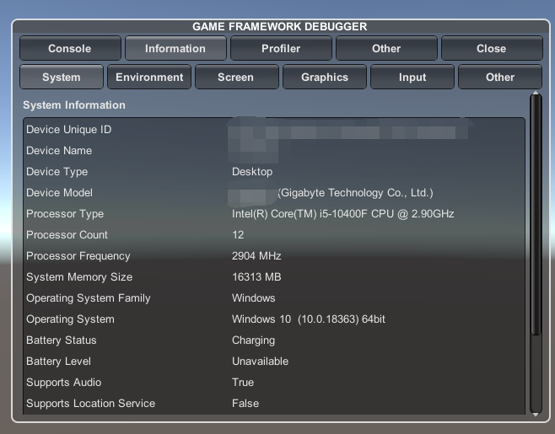
Task: Switch to the Screen sub-tab
Action: pos(235,77)
